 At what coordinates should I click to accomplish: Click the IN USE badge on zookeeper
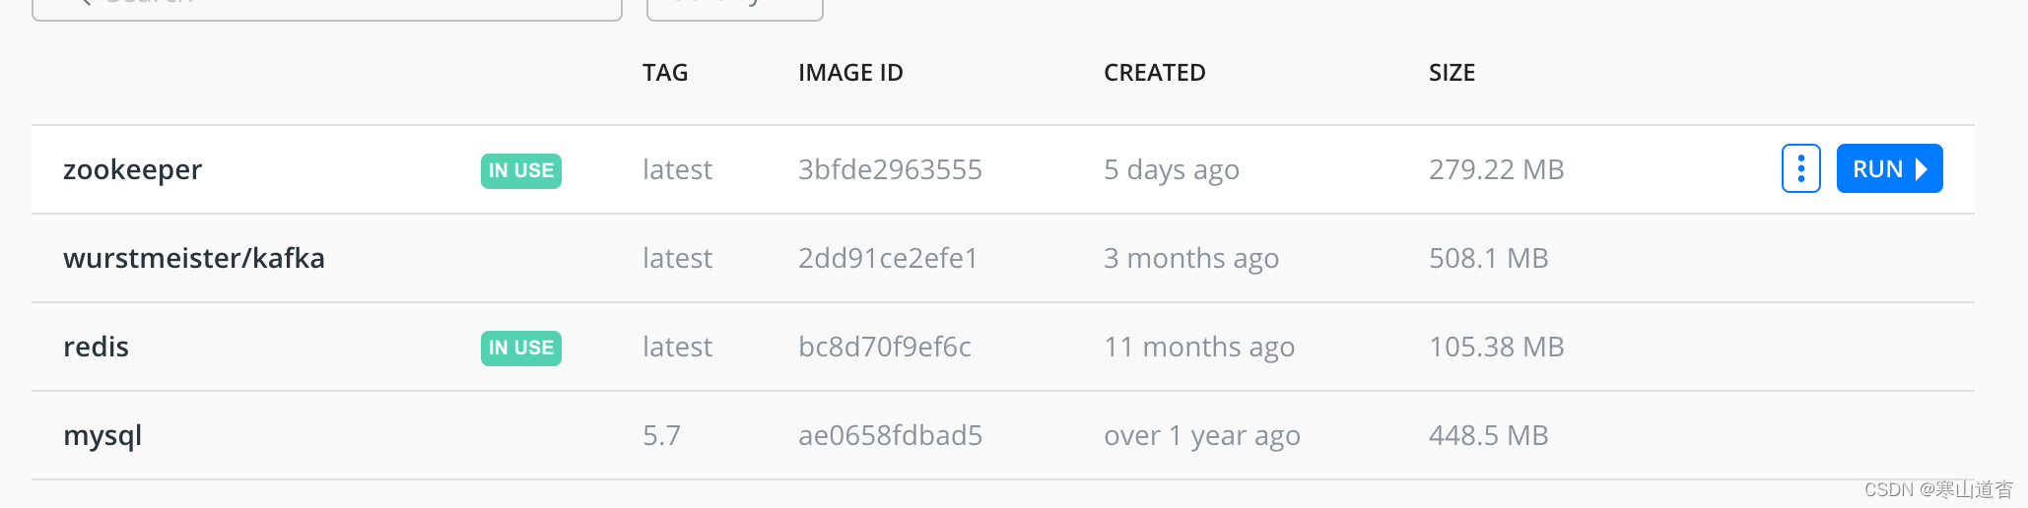pos(521,170)
